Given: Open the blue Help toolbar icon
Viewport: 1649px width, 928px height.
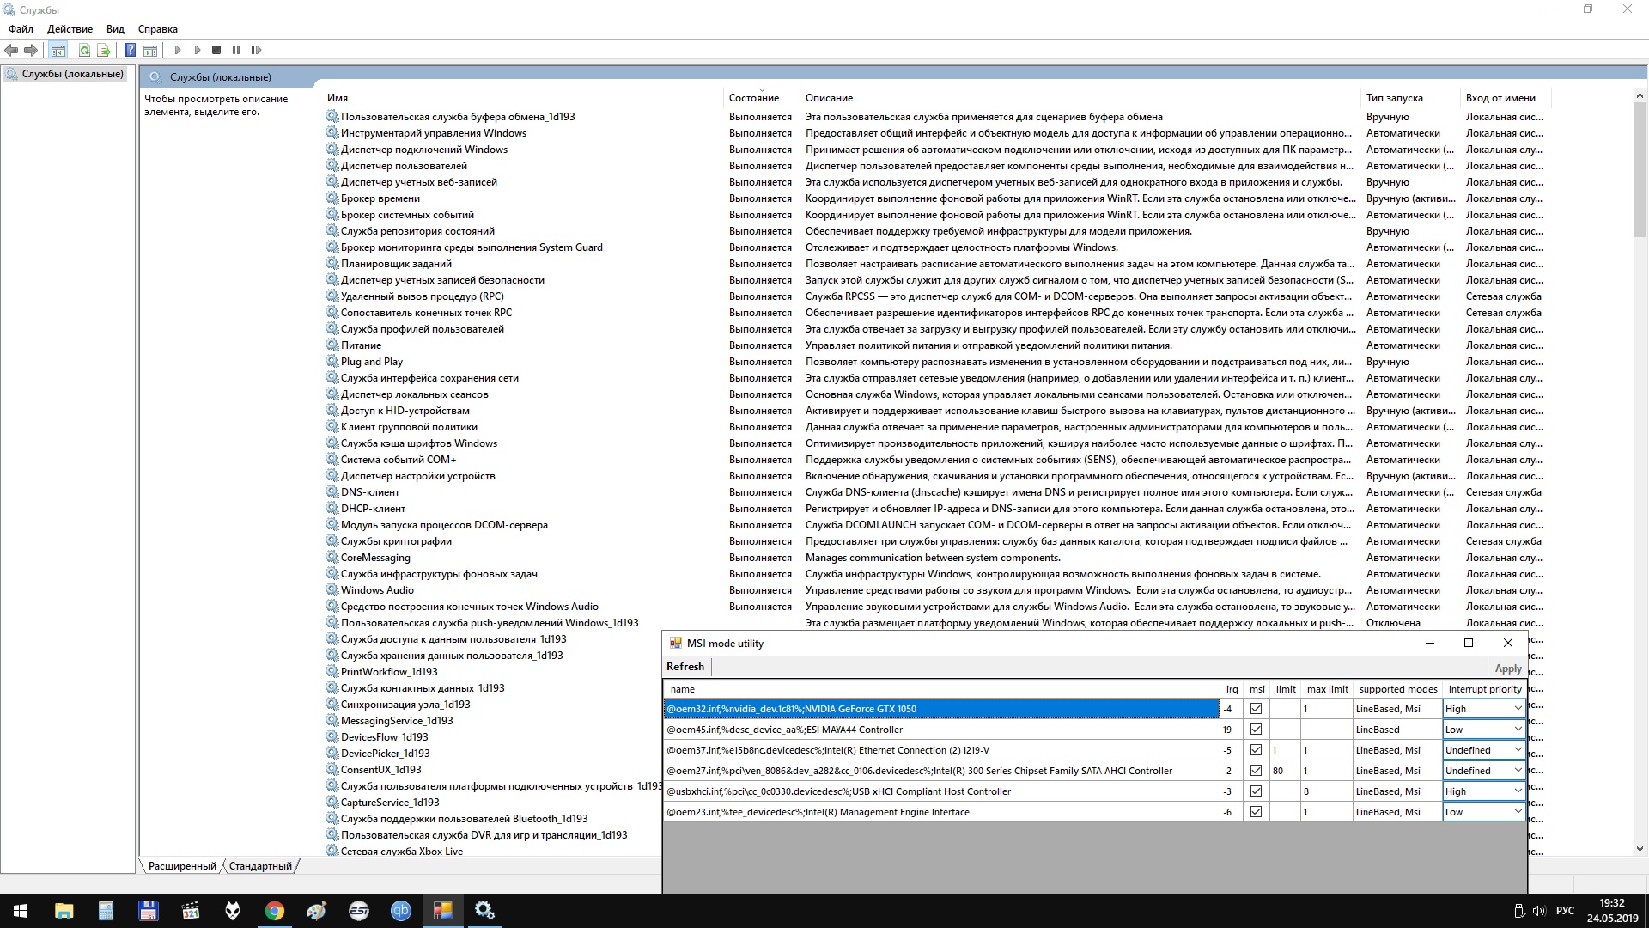Looking at the screenshot, I should (130, 51).
